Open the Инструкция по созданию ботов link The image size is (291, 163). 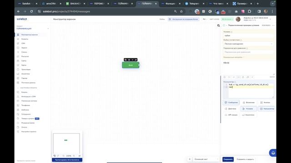pyautogui.click(x=184, y=19)
